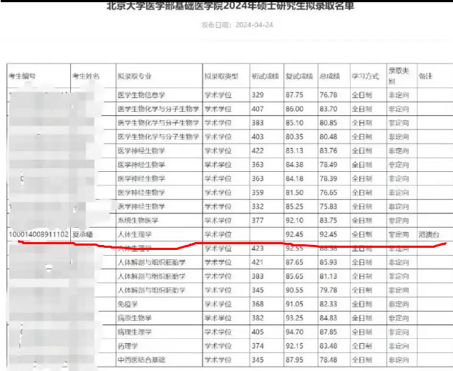Select the retest score 86.00
The width and height of the screenshot is (453, 371).
tap(294, 109)
